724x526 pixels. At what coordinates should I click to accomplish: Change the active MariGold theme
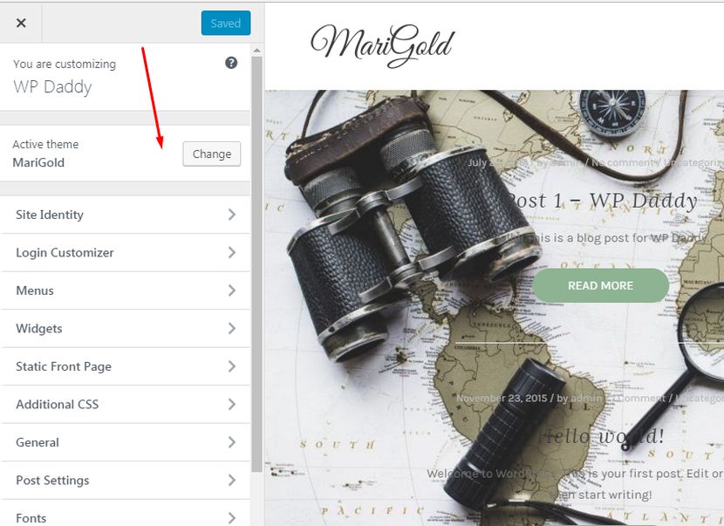click(x=211, y=154)
